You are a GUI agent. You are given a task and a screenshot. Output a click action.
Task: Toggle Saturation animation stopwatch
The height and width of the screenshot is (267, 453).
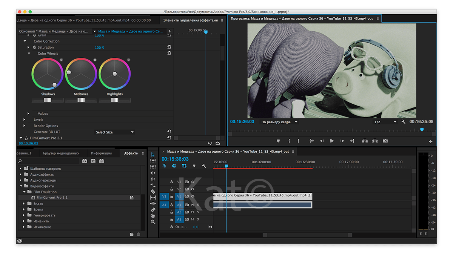34,48
